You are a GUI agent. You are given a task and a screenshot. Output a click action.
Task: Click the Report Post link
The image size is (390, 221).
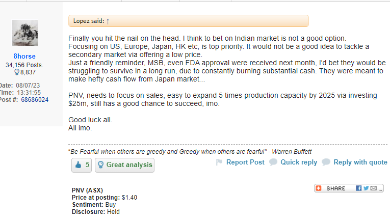pyautogui.click(x=245, y=162)
